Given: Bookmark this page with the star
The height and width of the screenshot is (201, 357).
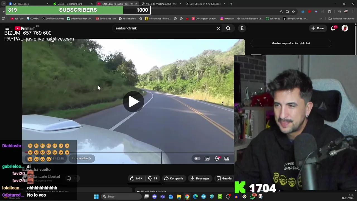Looking at the screenshot, I should (293, 12).
